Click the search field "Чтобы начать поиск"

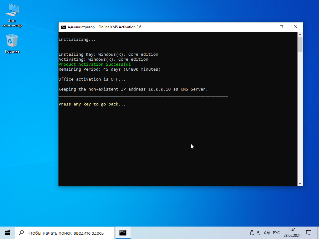point(65,233)
